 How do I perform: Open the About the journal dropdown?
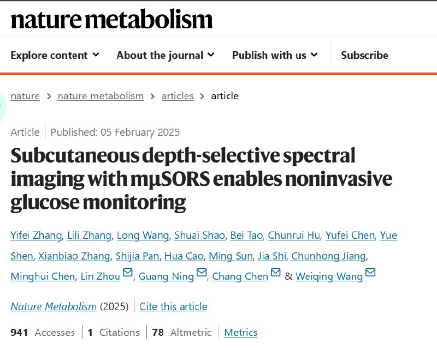click(x=165, y=55)
